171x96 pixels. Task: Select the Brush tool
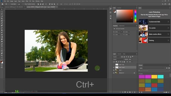click(2, 28)
